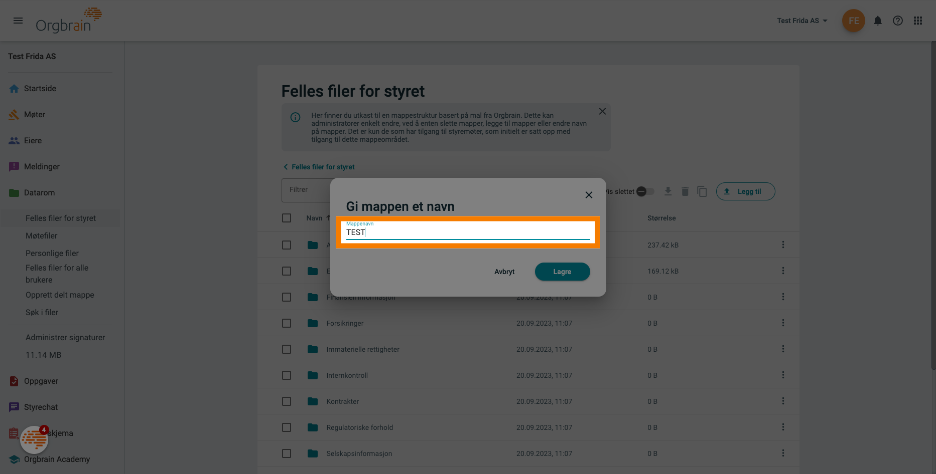
Task: Select Møtefiler in the sidebar
Action: click(42, 235)
